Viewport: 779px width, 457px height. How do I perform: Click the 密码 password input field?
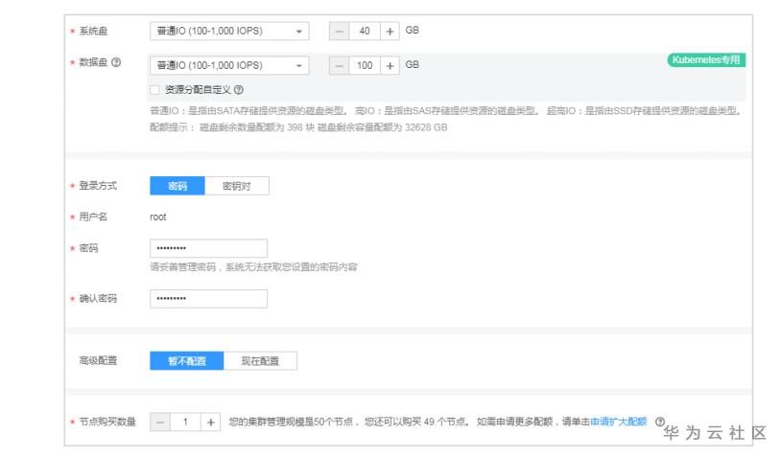[209, 248]
